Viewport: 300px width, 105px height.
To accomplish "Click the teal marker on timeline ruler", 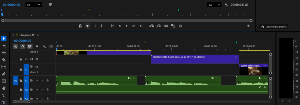I will tap(236, 42).
